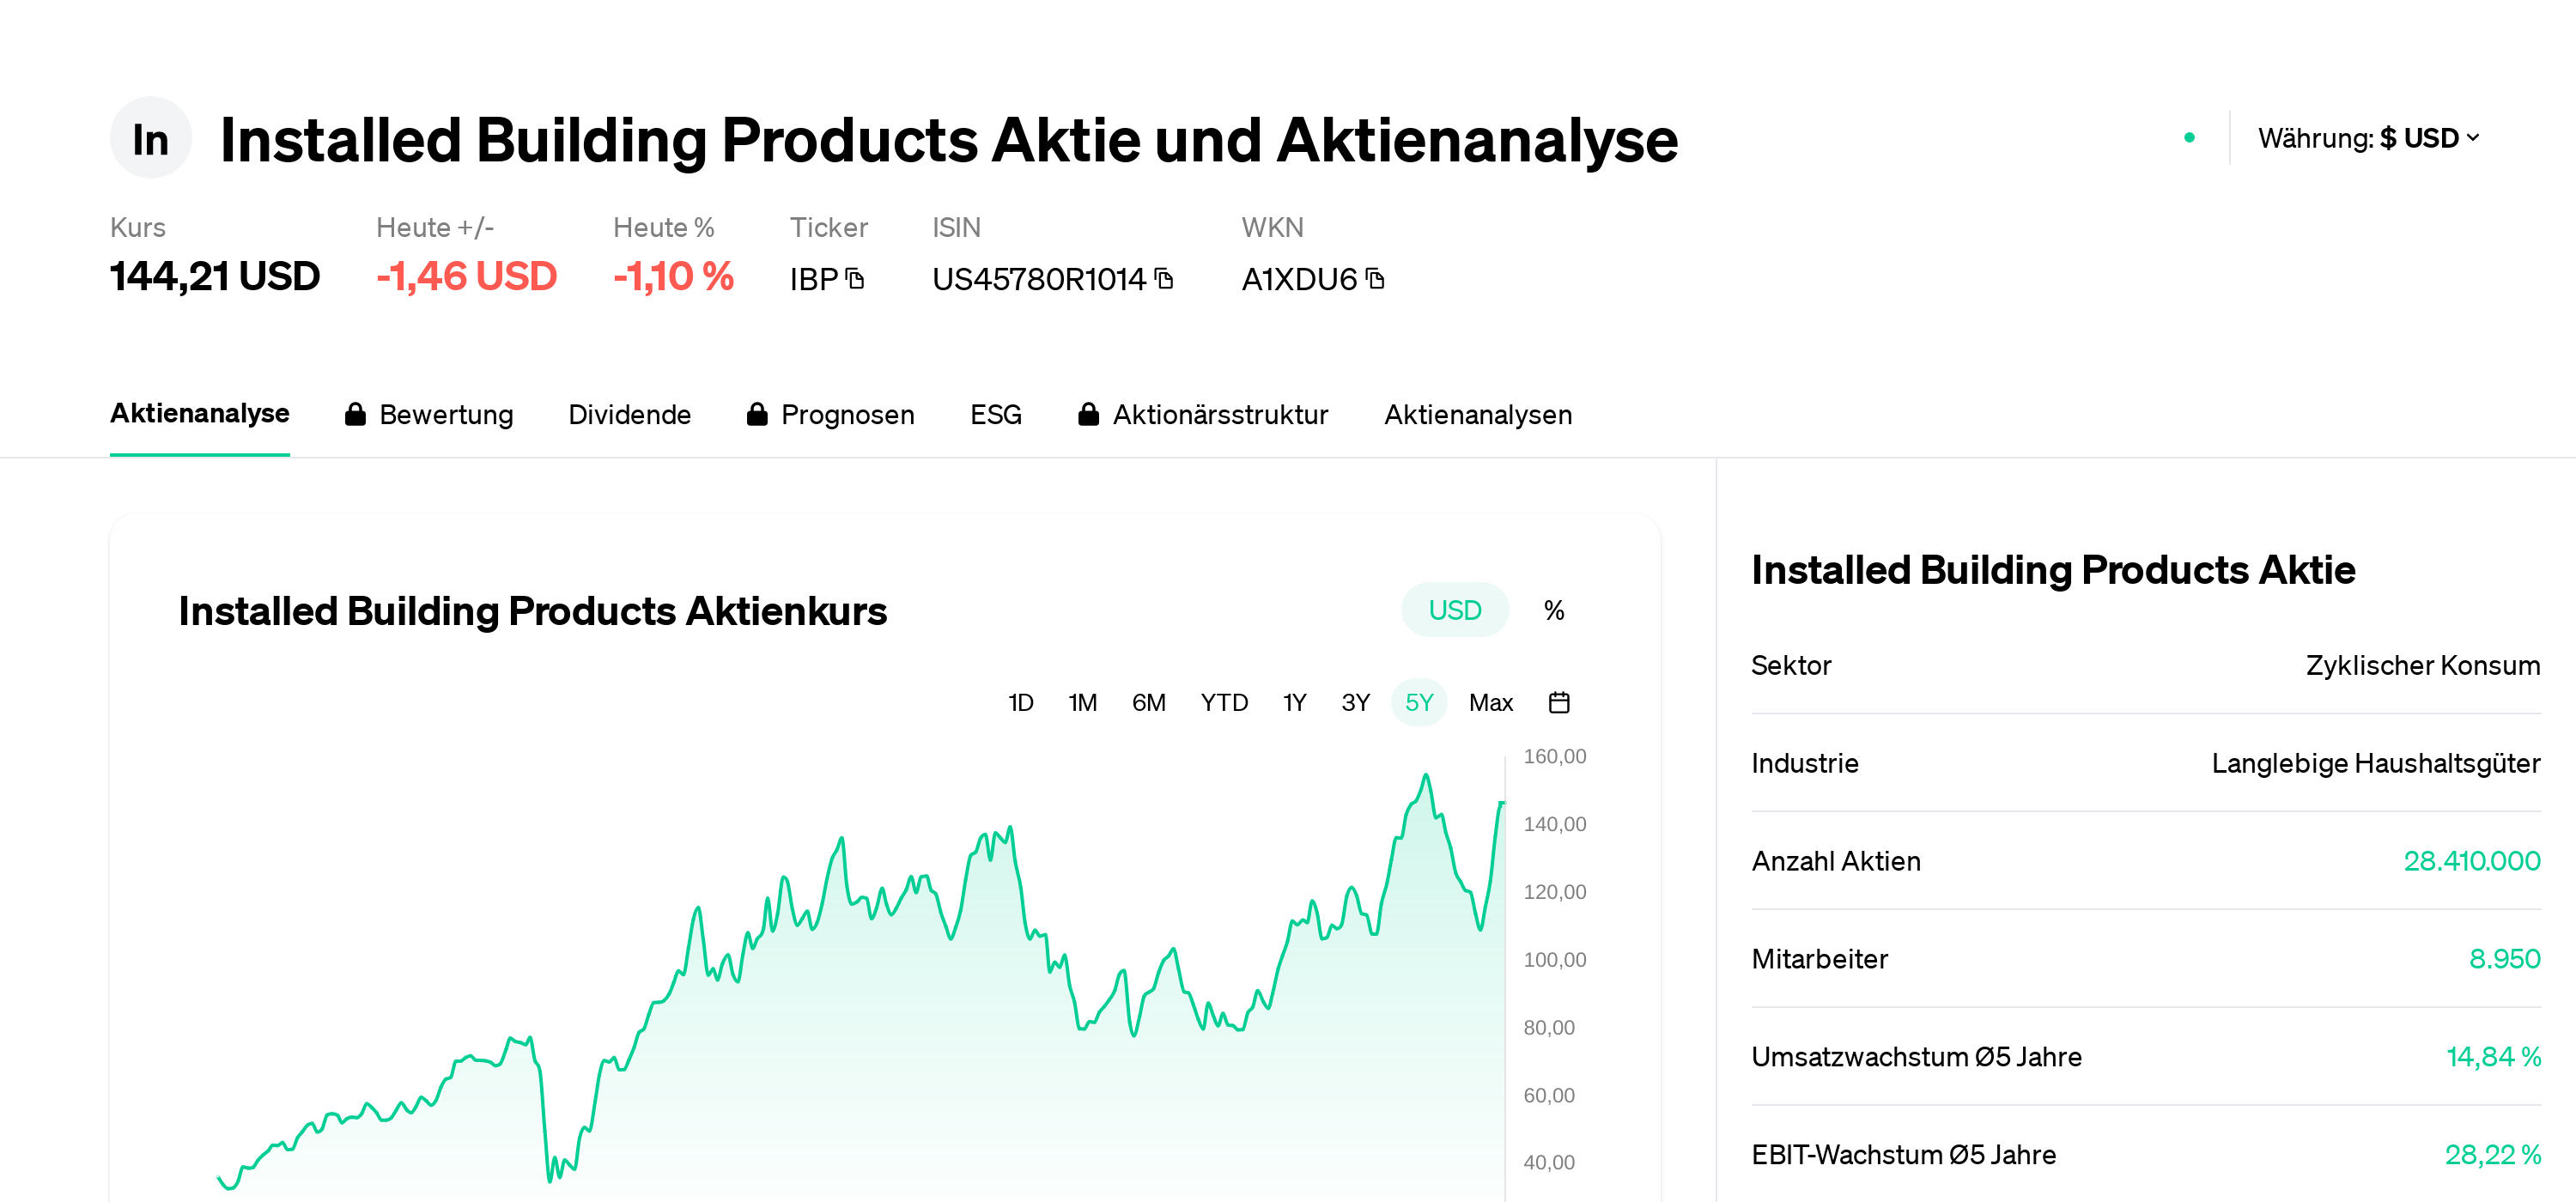This screenshot has width=2576, height=1202.
Task: Open the Aktienanalyse tab
Action: click(x=199, y=414)
